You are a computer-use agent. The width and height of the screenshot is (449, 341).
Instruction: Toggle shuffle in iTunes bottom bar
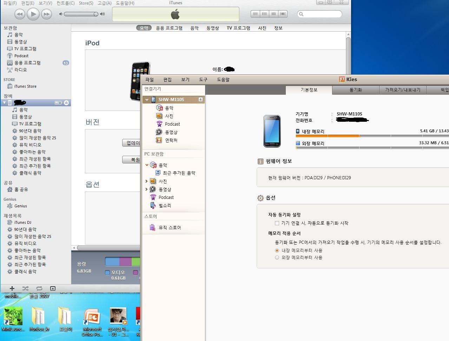pos(25,288)
